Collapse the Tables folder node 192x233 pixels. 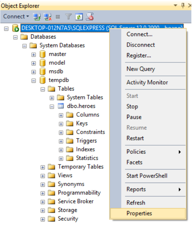tap(43, 89)
